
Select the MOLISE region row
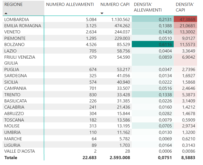tap(12, 126)
